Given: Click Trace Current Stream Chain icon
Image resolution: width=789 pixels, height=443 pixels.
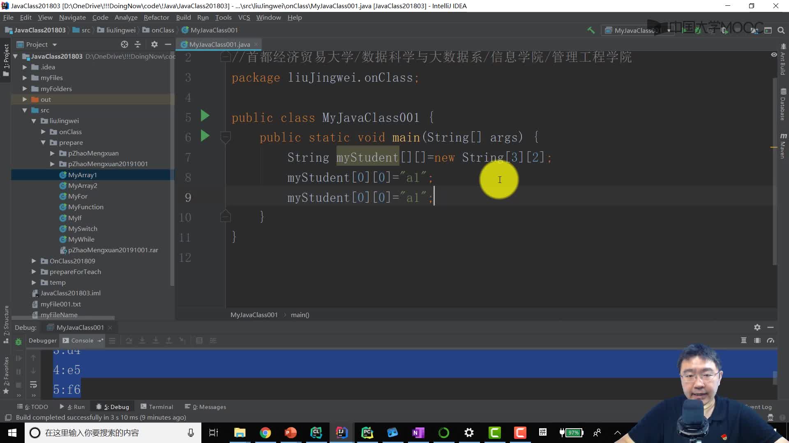Looking at the screenshot, I should click(x=213, y=340).
